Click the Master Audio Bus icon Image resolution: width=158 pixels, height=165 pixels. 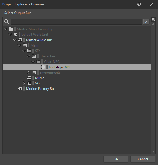[x=20, y=40]
